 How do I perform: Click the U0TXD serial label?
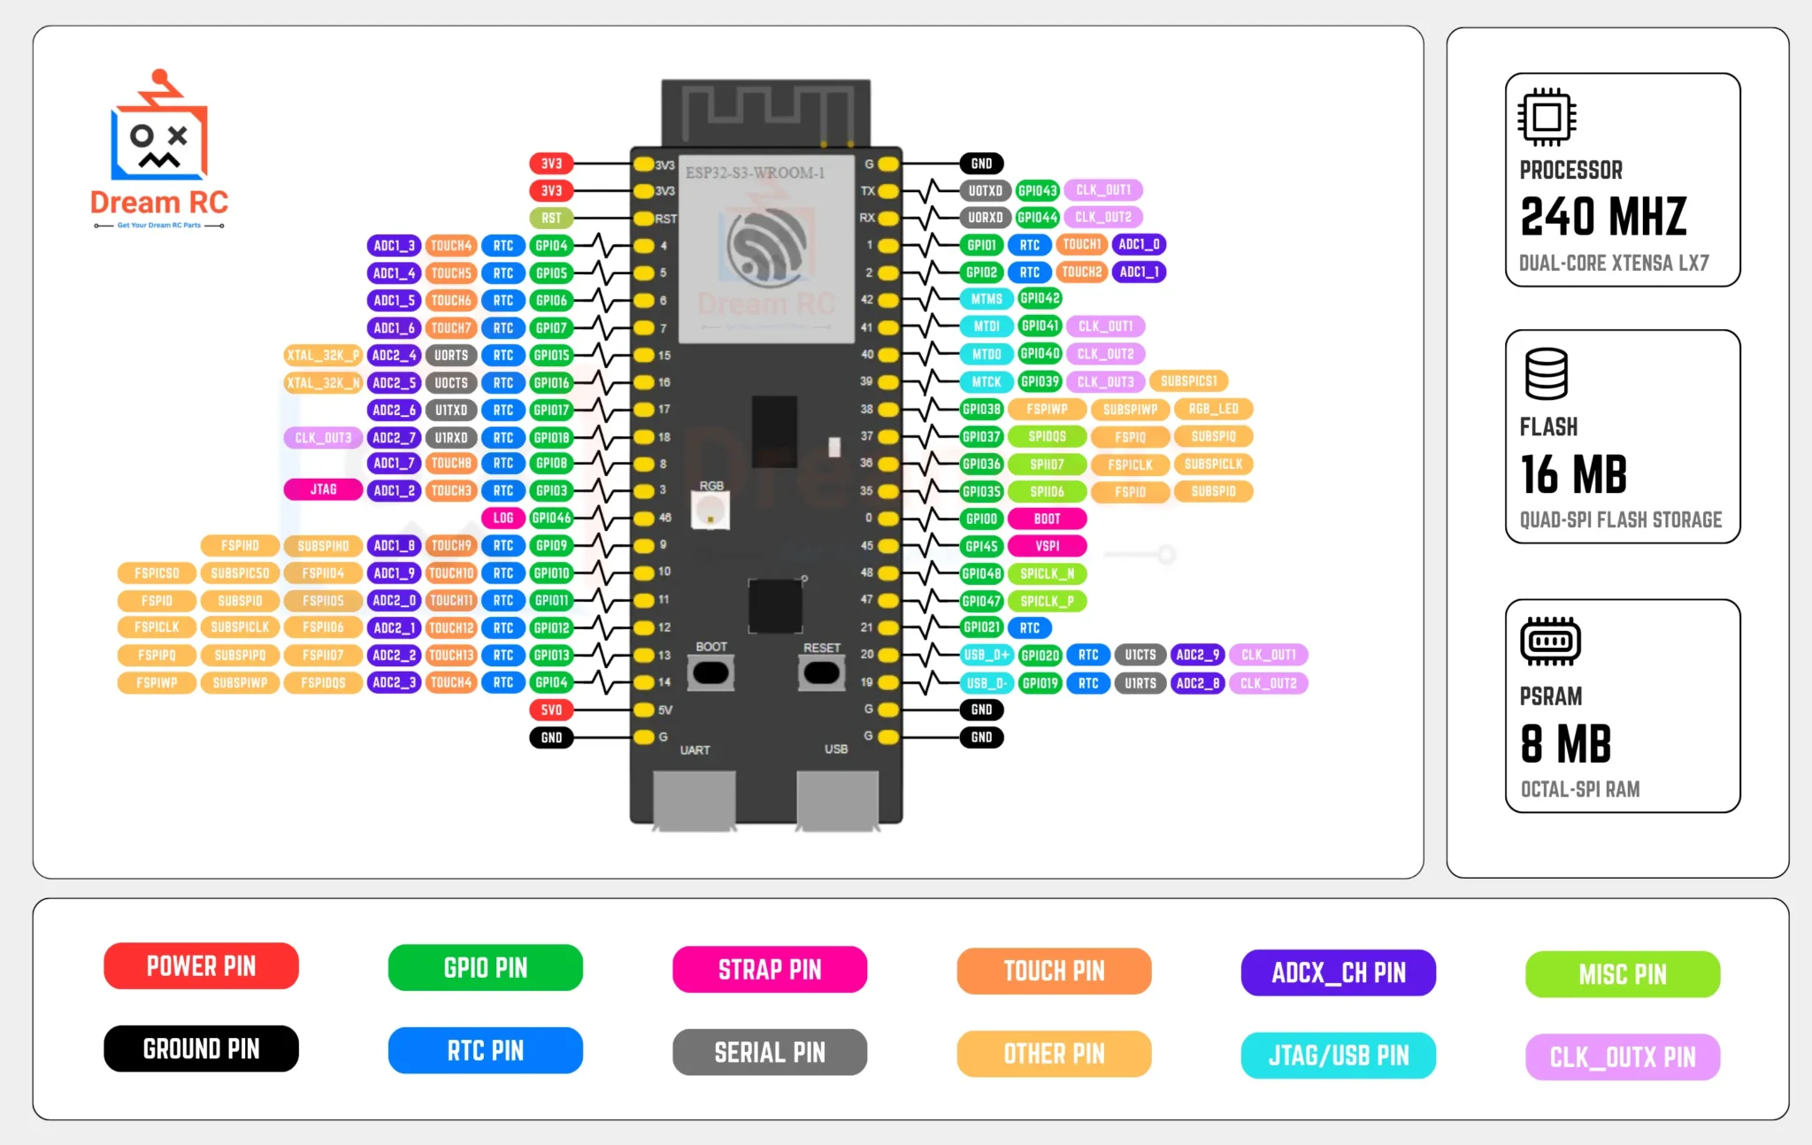coord(985,190)
